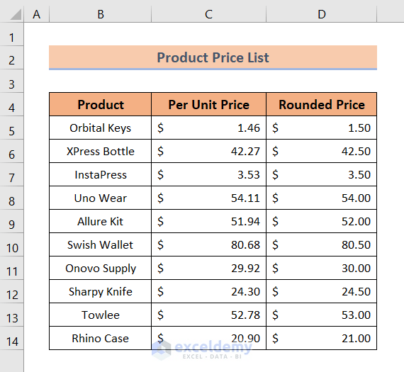404x372 pixels.
Task: Select the Swish Wallet cell
Action: pos(100,244)
